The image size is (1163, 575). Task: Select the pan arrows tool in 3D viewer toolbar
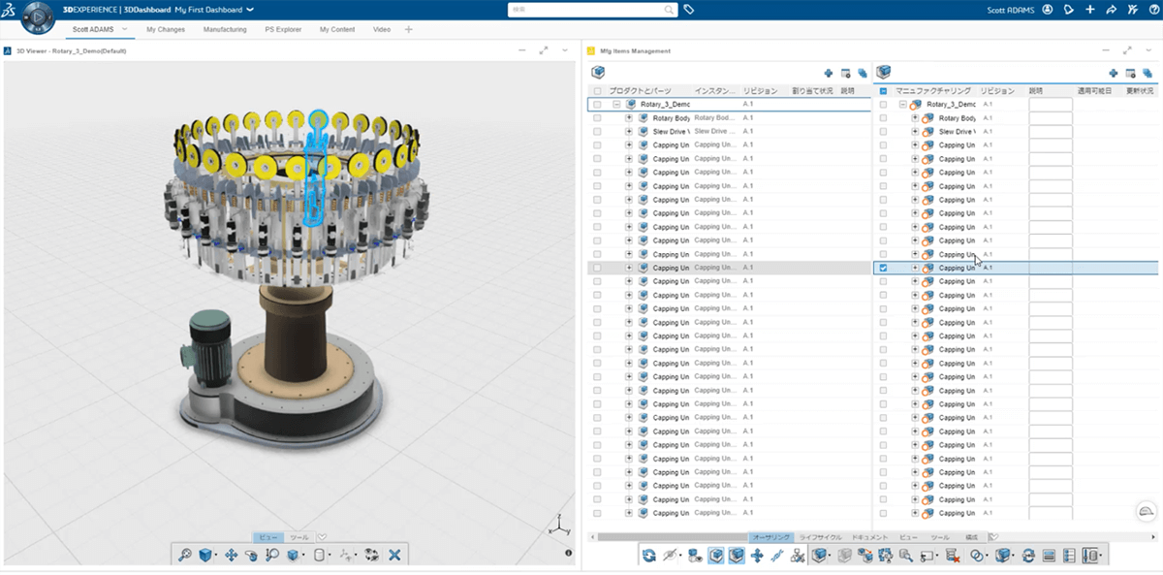click(231, 556)
